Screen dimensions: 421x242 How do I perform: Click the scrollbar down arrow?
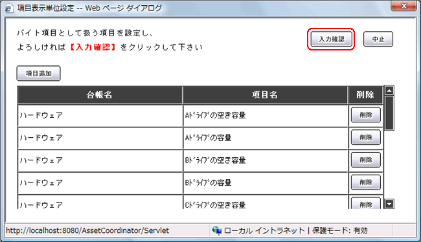[389, 204]
